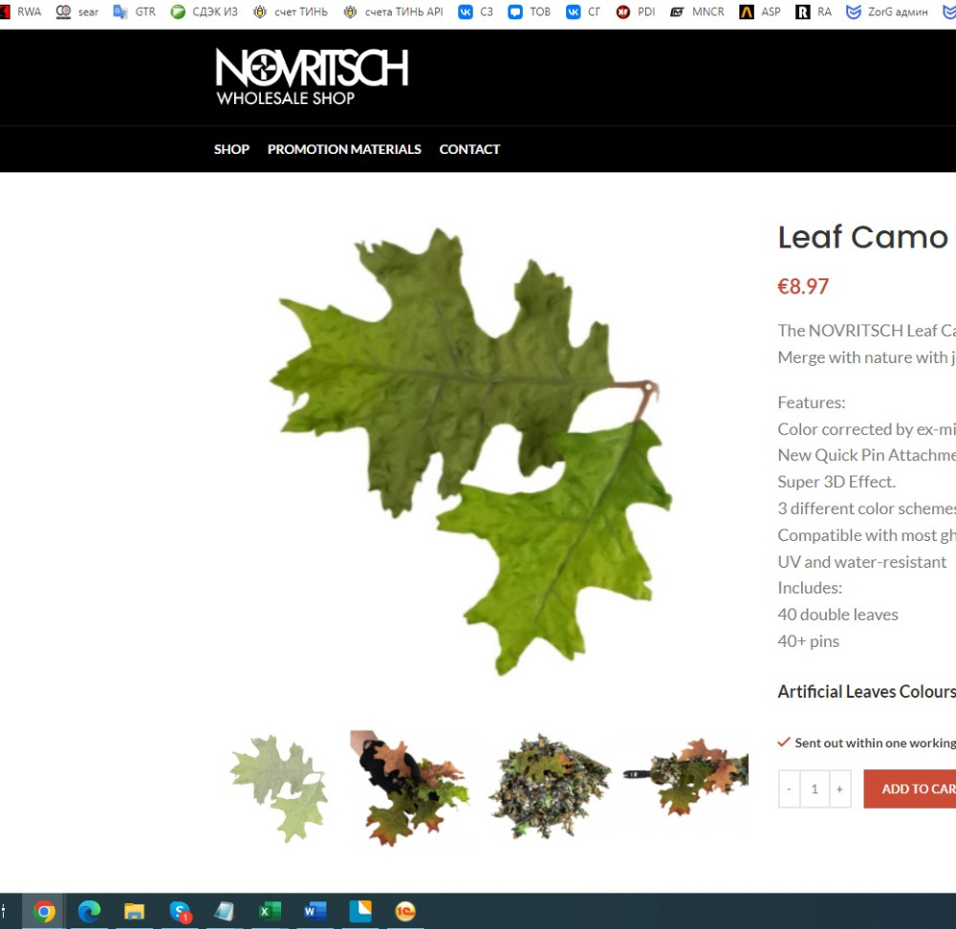Select the ghillie suit pile thumbnail

coord(550,787)
